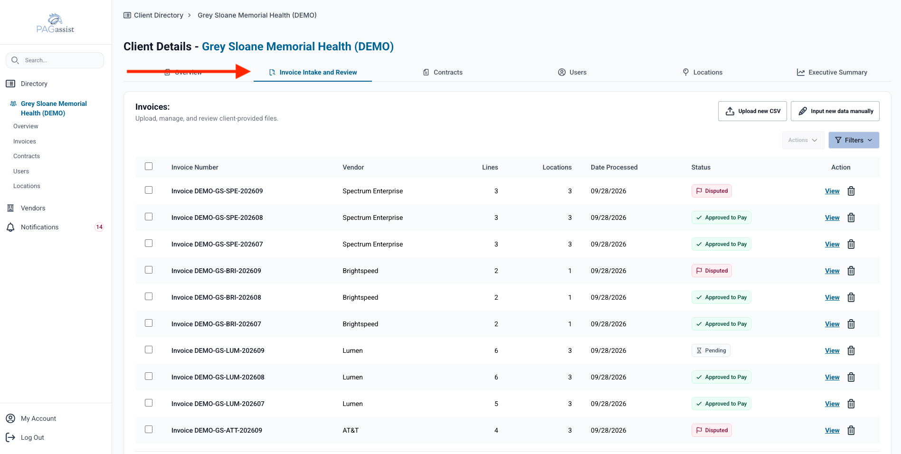This screenshot has height=454, width=901.
Task: Select all invoices with header checkbox
Action: 149,166
